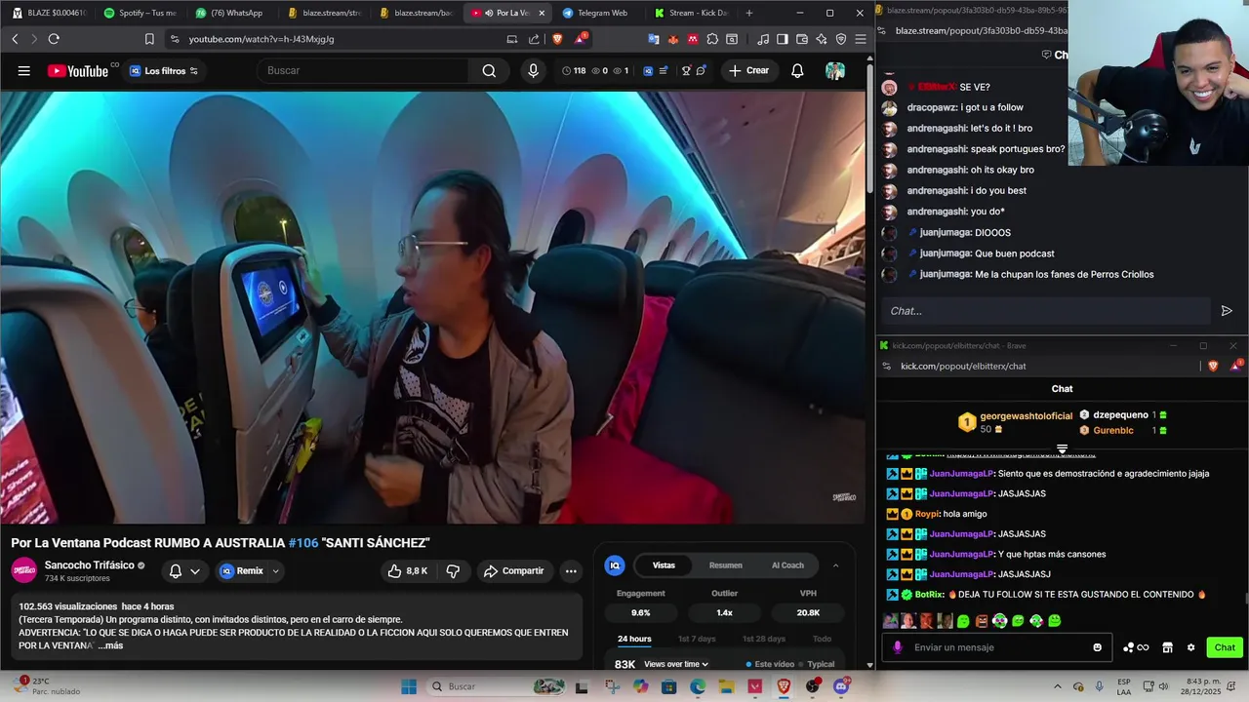The width and height of the screenshot is (1249, 702).
Task: Open the Windows Start button
Action: coord(409,686)
